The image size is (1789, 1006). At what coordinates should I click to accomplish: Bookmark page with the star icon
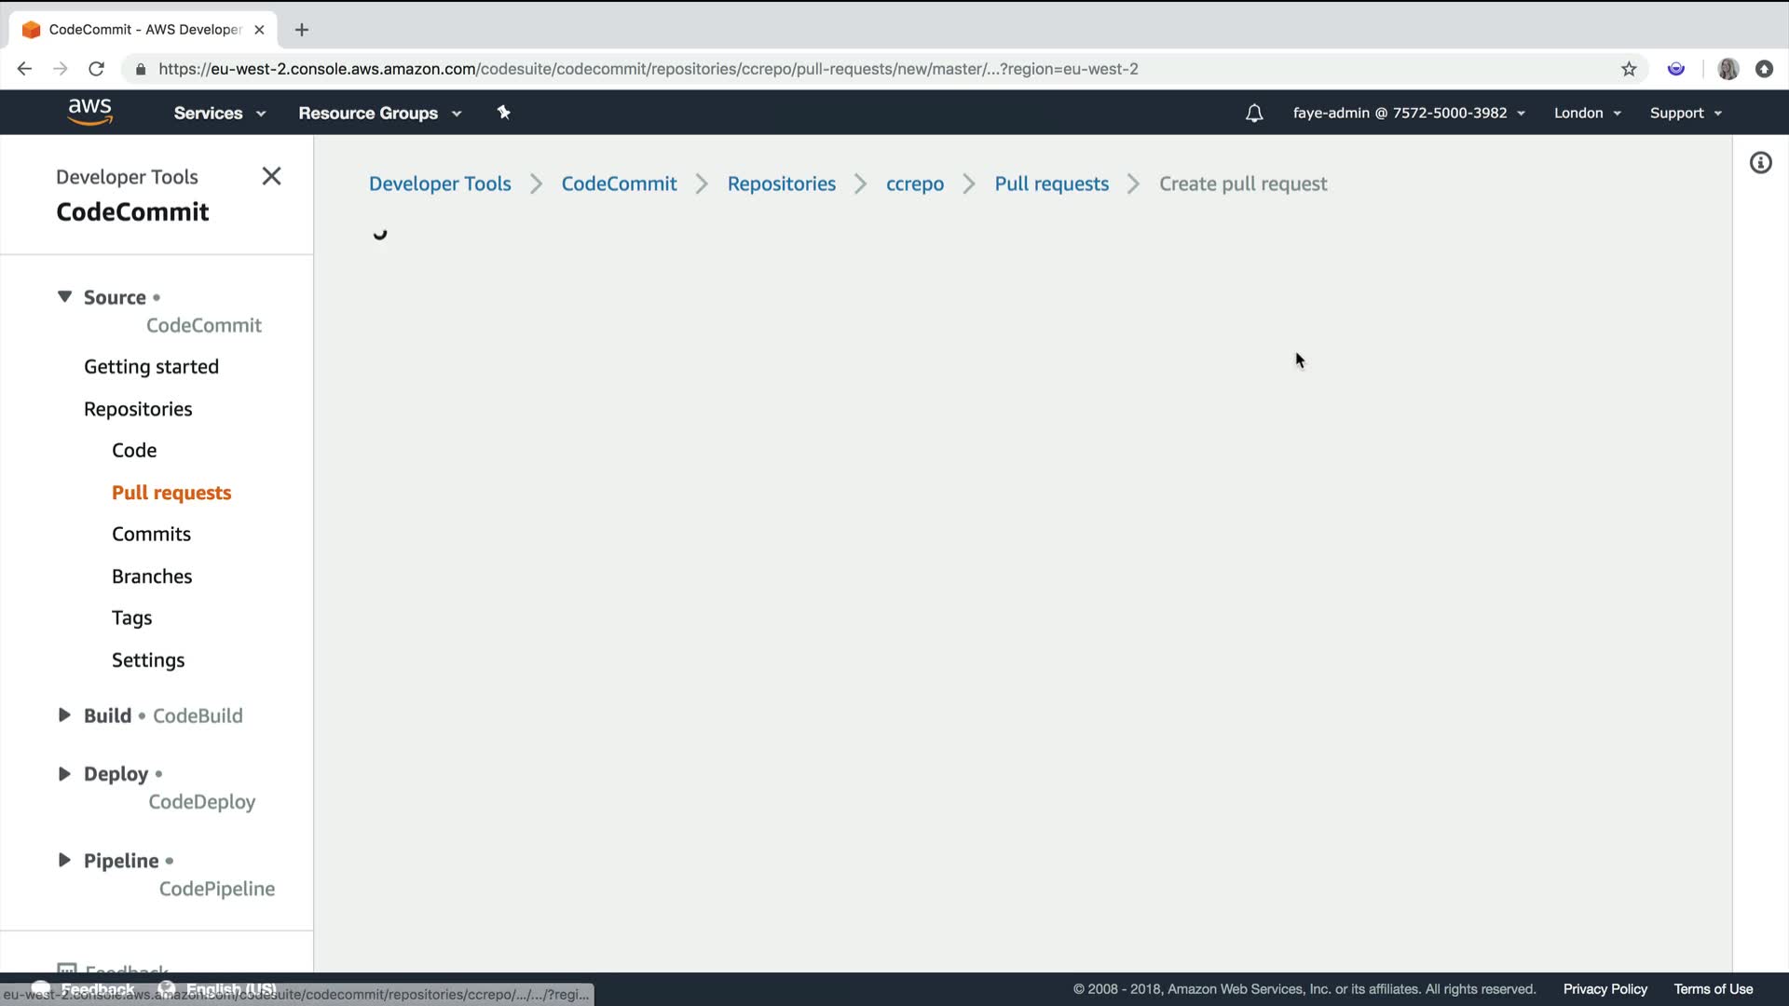[x=1629, y=69]
